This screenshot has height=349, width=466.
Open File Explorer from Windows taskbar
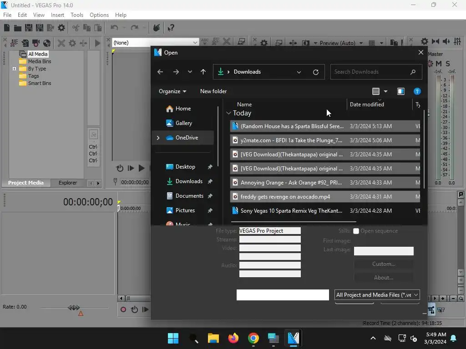[213, 338]
